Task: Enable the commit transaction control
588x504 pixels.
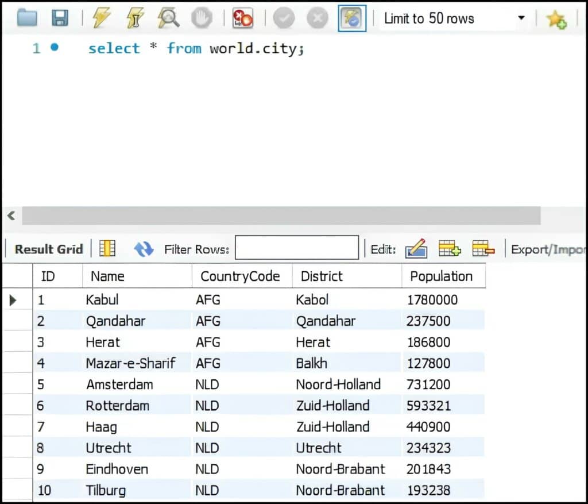Action: tap(284, 18)
